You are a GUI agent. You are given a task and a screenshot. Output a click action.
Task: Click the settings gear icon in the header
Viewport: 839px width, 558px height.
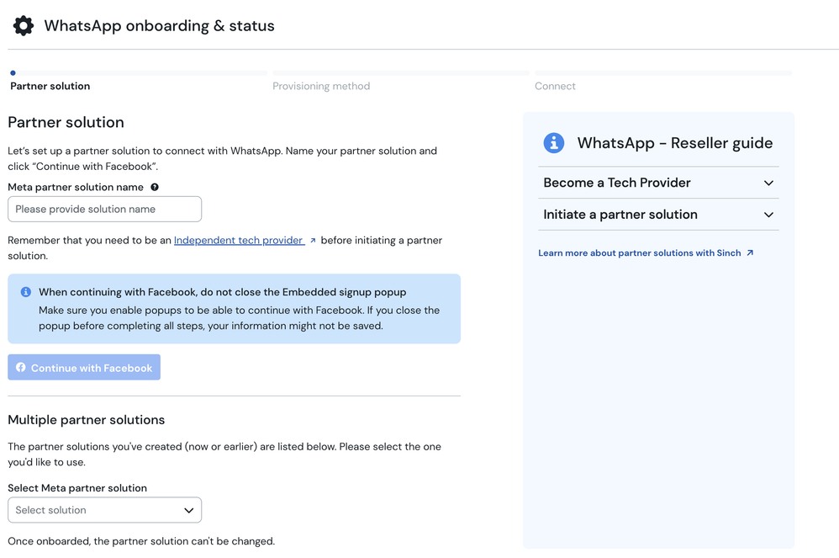23,25
